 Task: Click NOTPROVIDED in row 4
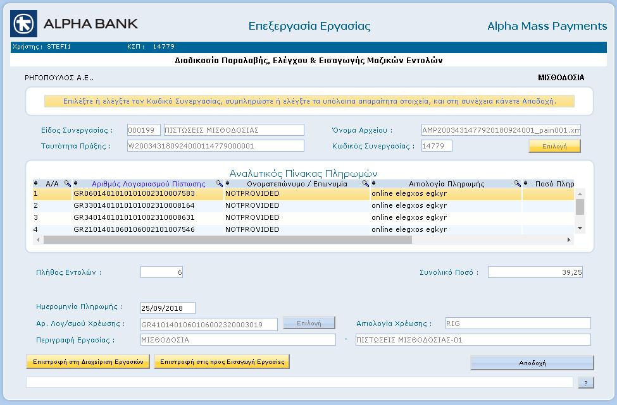(252, 229)
